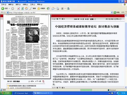Click the Stop loading icon

[x=19, y=8]
